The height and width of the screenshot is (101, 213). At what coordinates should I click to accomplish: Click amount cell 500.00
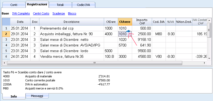[142, 28]
